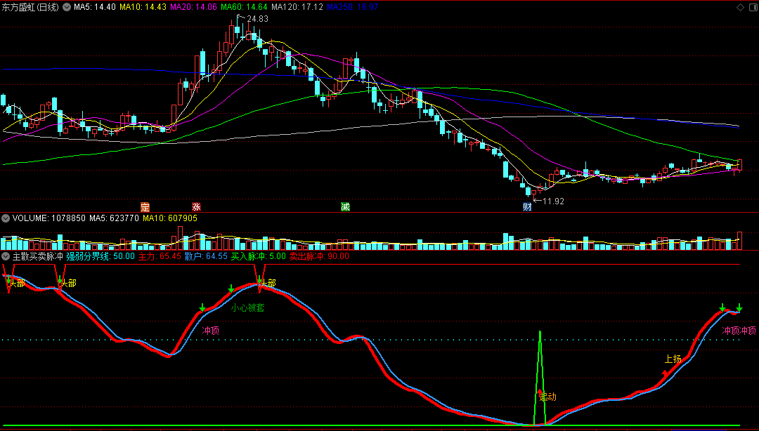Click the volume MA10: 607905 label
This screenshot has height=431, width=759.
coord(170,218)
